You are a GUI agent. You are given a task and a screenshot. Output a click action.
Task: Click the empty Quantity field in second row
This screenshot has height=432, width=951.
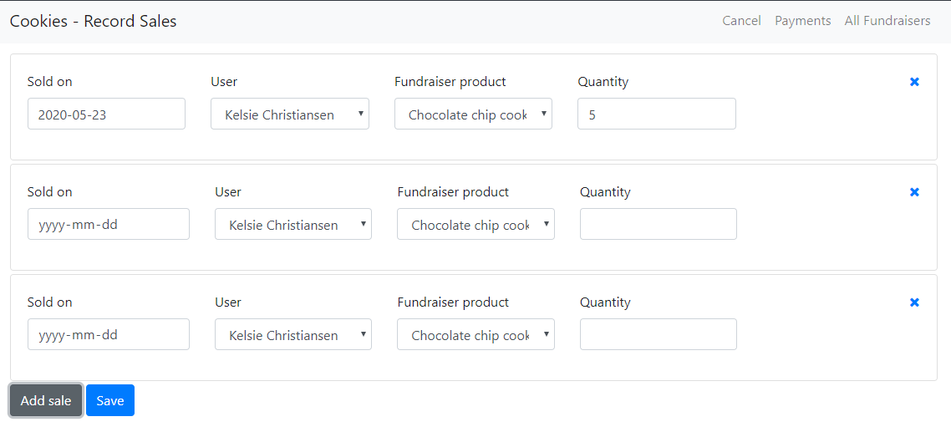pyautogui.click(x=658, y=225)
